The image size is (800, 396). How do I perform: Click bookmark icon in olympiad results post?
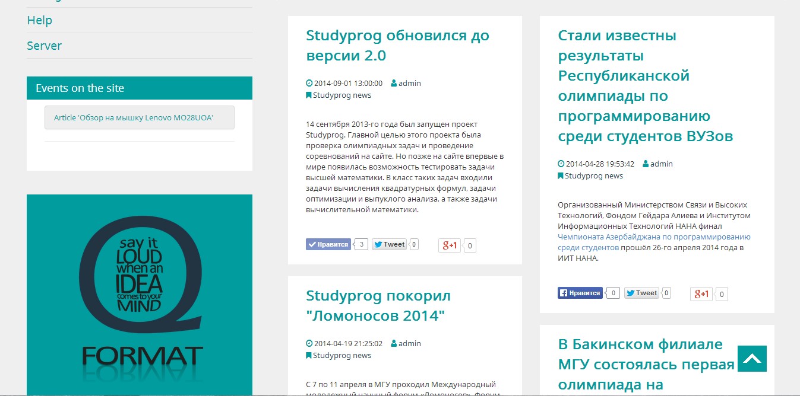tap(561, 176)
